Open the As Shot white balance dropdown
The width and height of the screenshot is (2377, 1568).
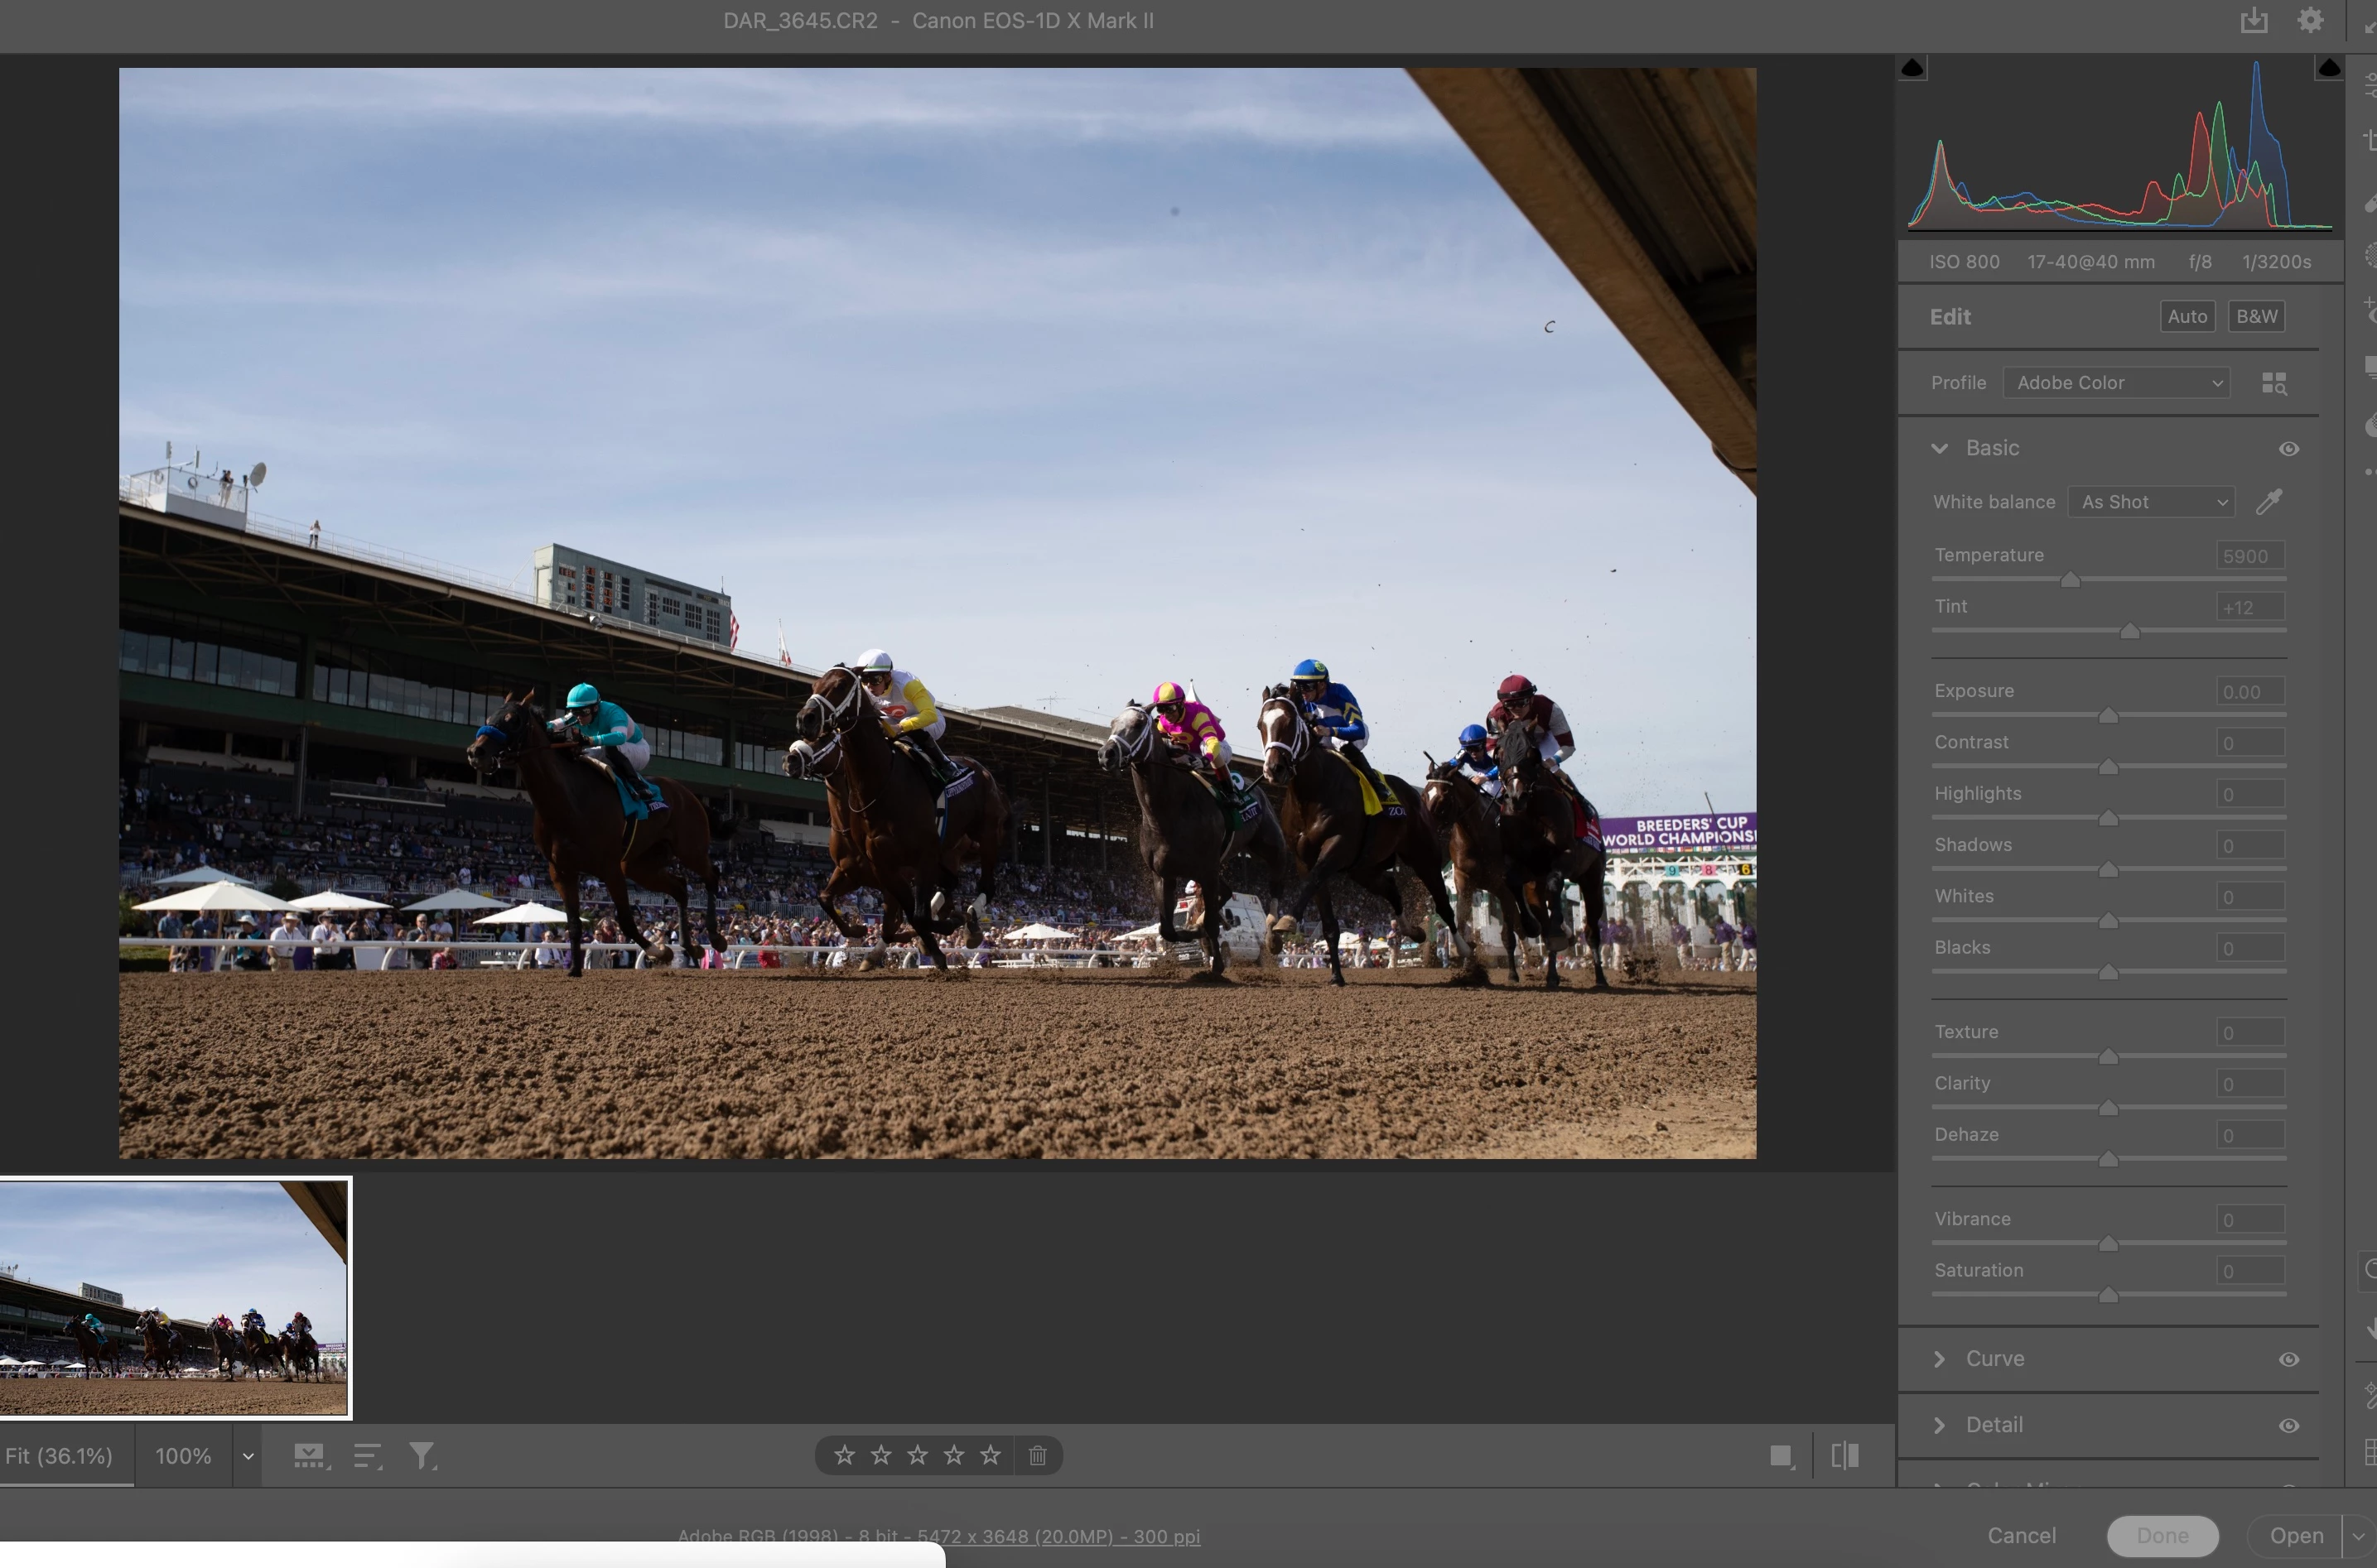click(2151, 502)
